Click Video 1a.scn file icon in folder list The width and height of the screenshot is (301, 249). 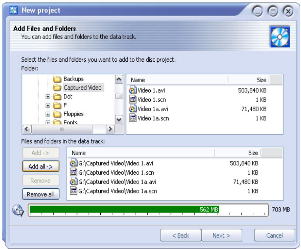(x=133, y=118)
